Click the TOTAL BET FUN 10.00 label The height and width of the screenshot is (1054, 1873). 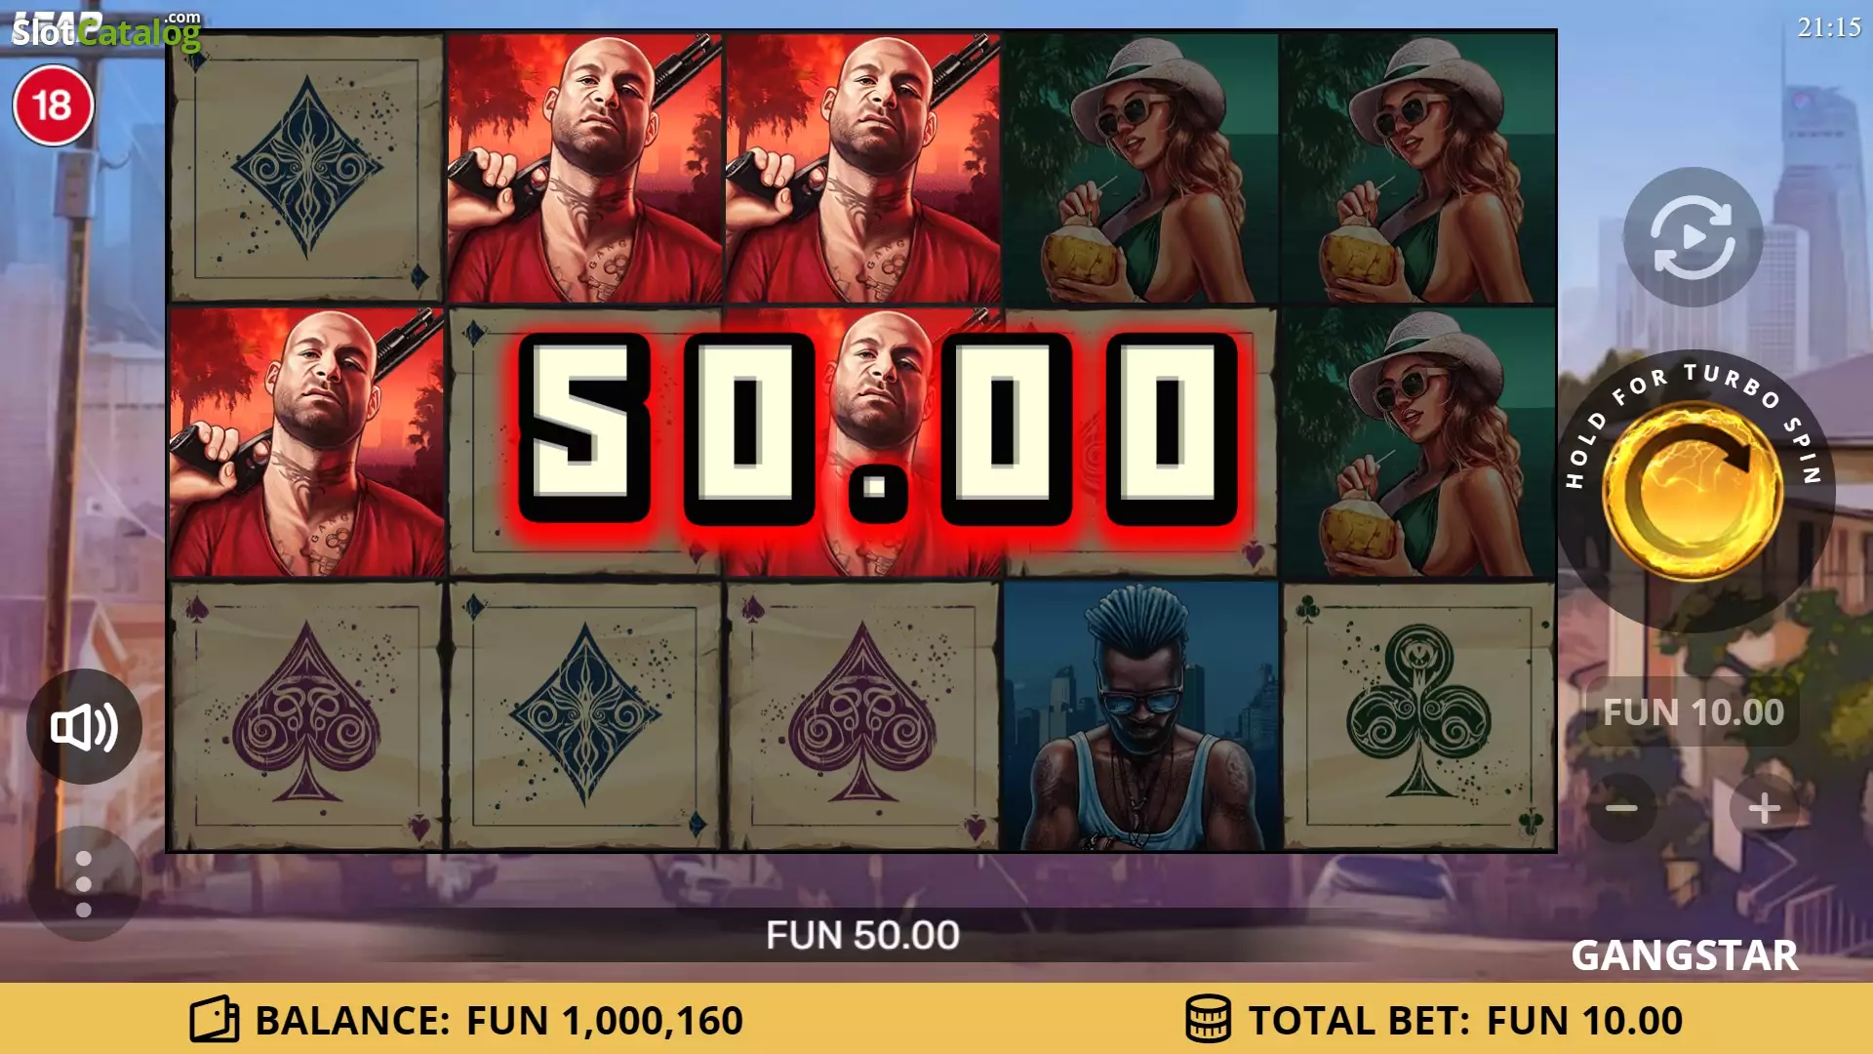click(1465, 1021)
